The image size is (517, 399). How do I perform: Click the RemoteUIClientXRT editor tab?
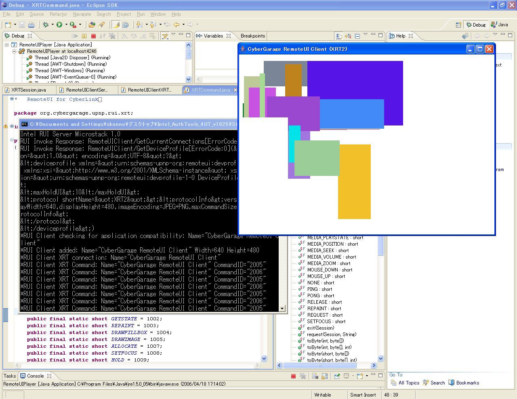click(x=149, y=90)
